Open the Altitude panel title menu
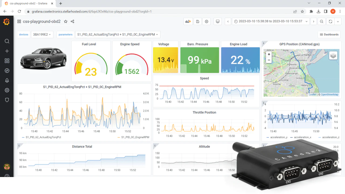345x194 pixels. tap(204, 147)
